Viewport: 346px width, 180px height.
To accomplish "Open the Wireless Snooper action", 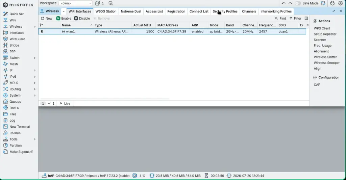I will tap(327, 63).
